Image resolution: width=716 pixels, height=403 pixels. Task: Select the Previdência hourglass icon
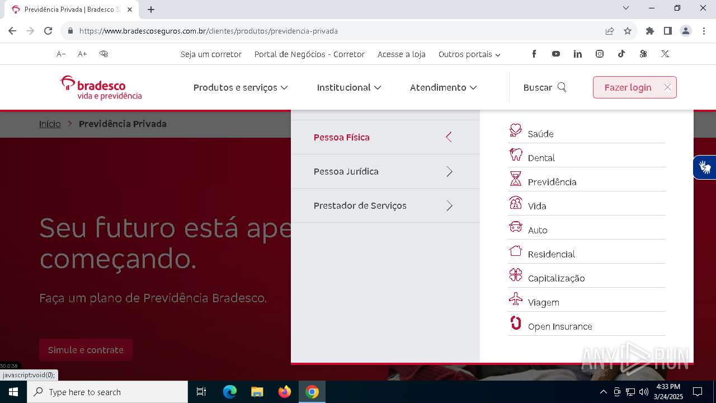[515, 179]
